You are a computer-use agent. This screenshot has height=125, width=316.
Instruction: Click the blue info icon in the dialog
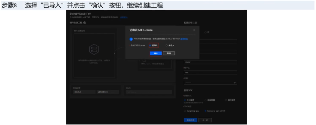click(131, 39)
